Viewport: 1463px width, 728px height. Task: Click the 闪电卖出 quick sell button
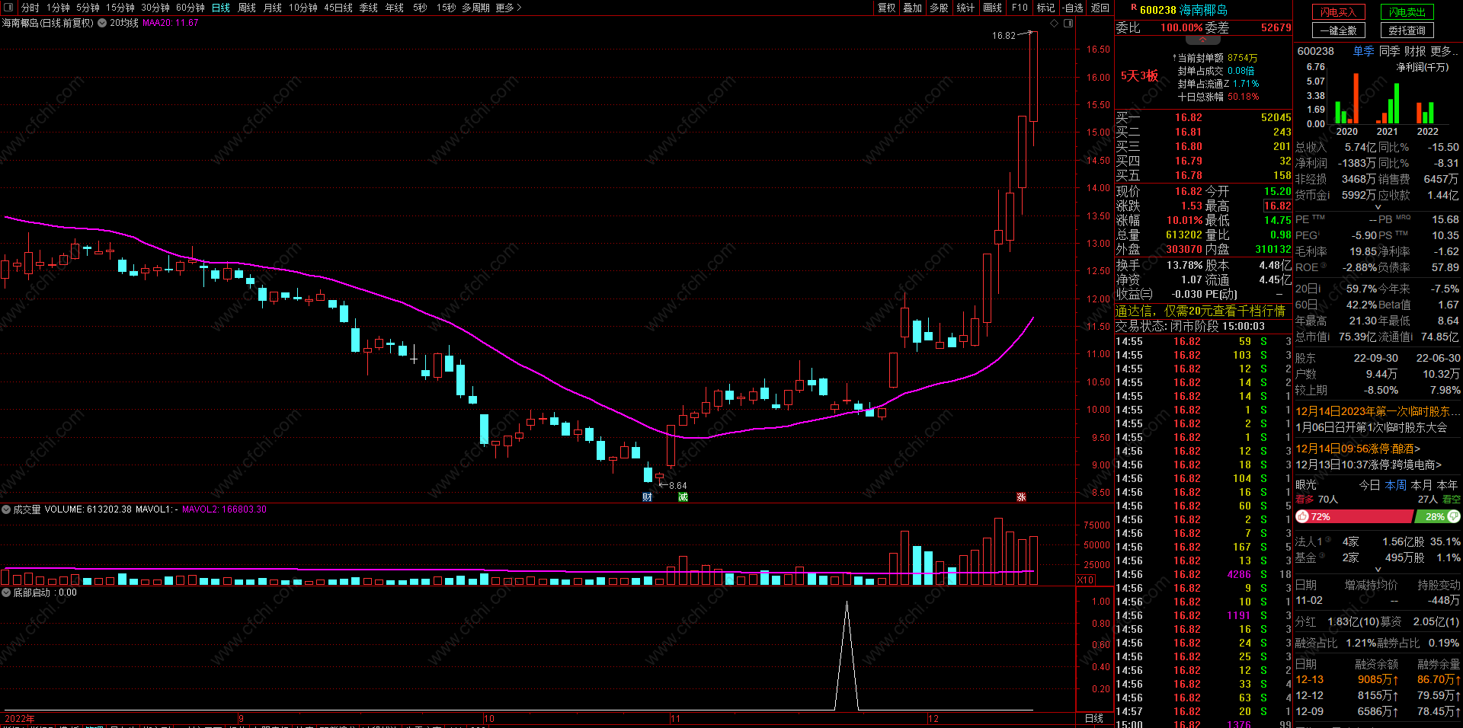point(1407,12)
